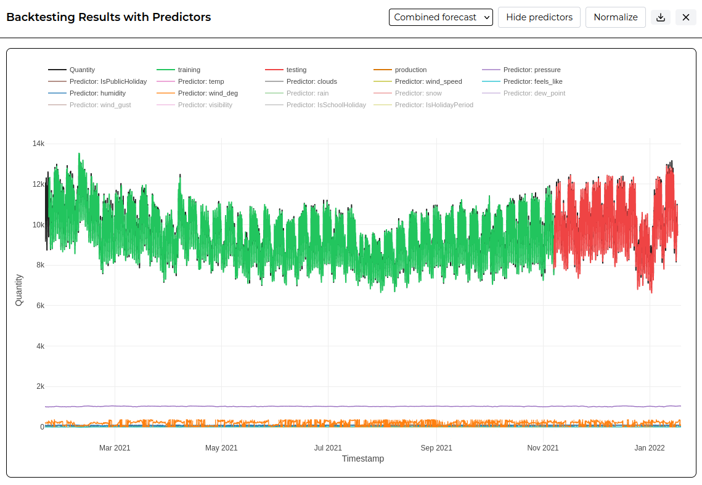Show the Predictor: IsSchoolHoliday trace
The image size is (702, 485).
[x=316, y=105]
